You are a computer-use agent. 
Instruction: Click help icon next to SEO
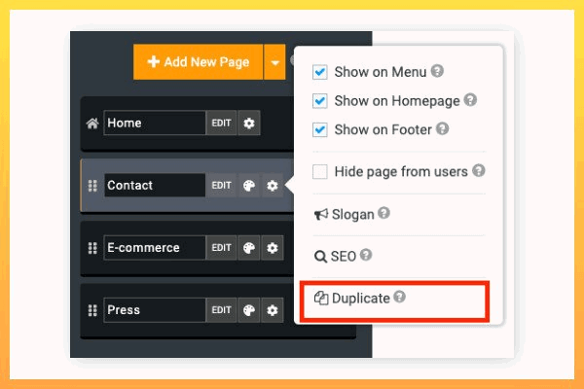pyautogui.click(x=366, y=255)
